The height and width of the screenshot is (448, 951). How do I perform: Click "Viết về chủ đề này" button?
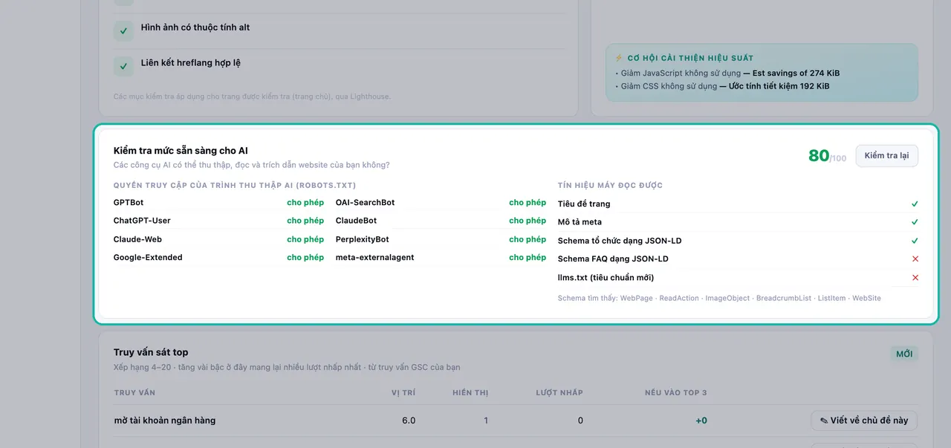(x=864, y=421)
